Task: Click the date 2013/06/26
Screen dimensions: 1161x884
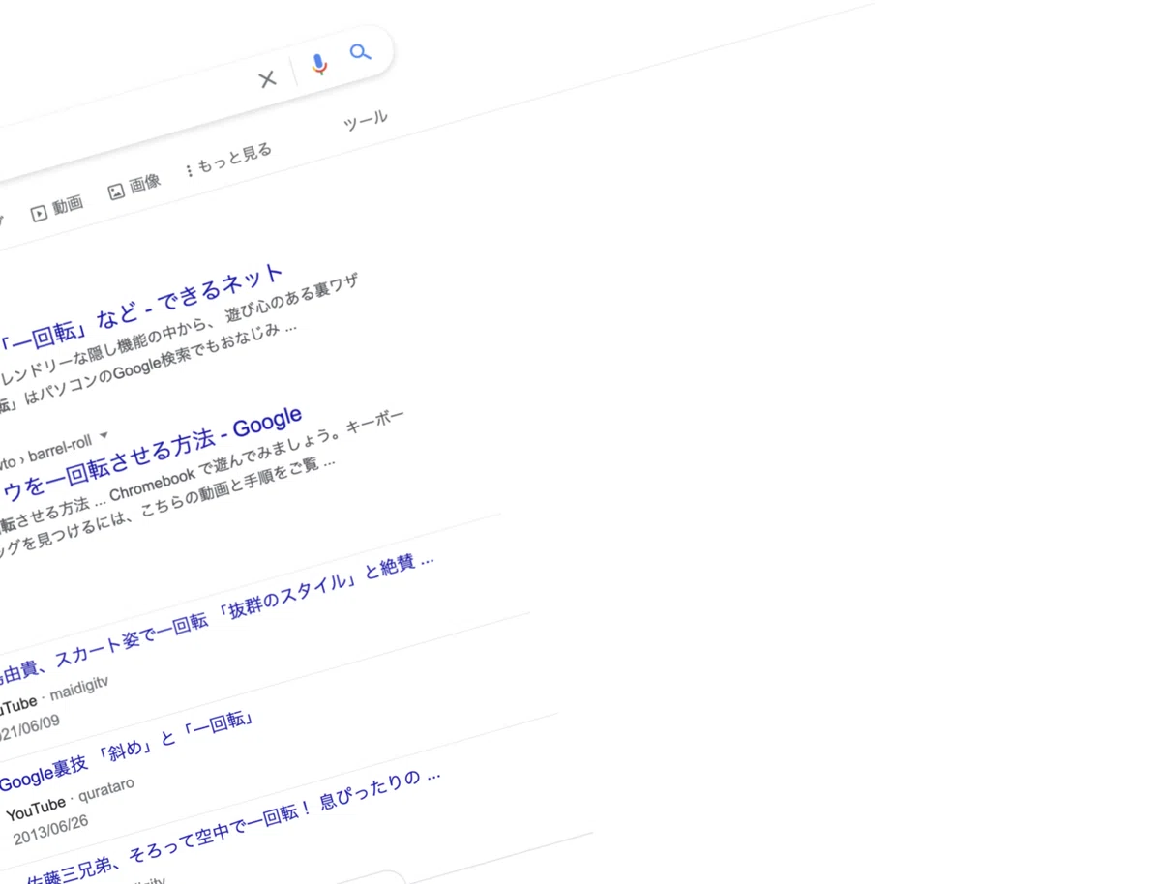Action: click(x=50, y=831)
